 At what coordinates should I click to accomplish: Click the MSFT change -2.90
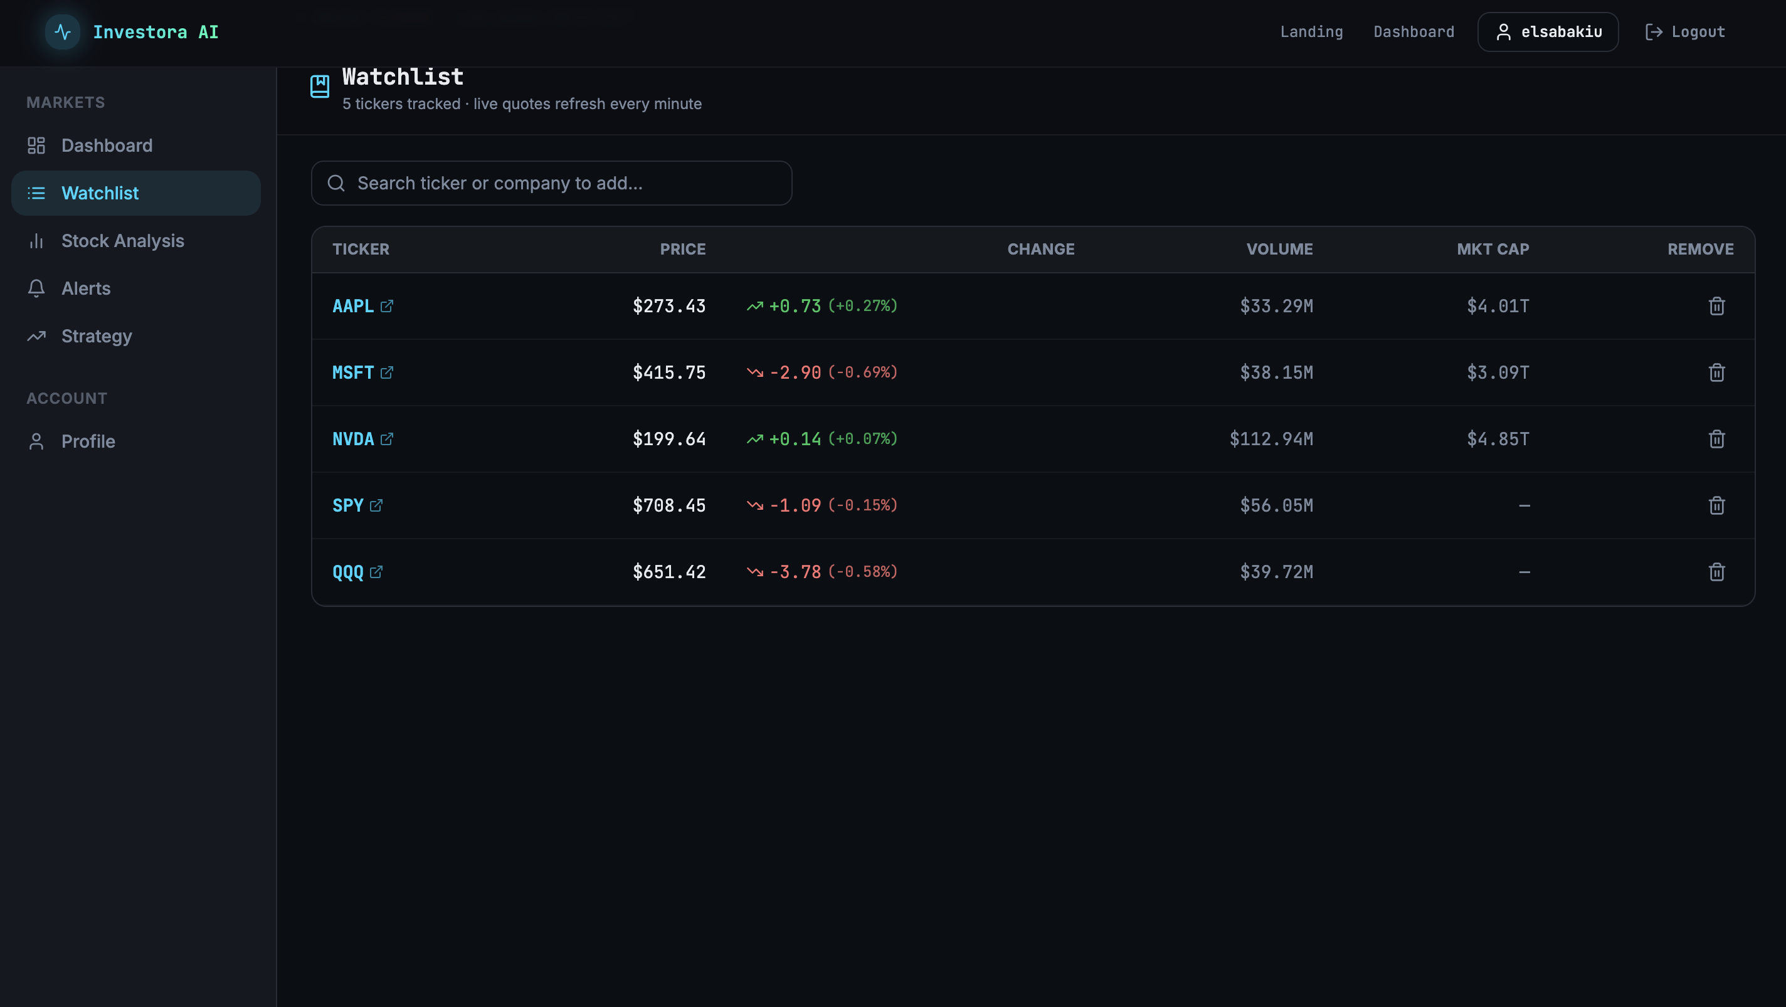tap(795, 373)
